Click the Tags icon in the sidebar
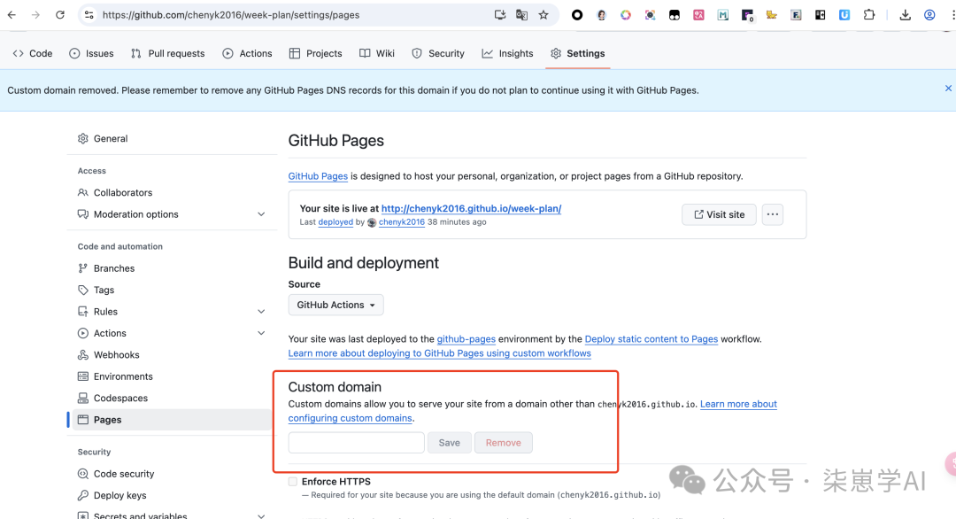956x519 pixels. (83, 290)
